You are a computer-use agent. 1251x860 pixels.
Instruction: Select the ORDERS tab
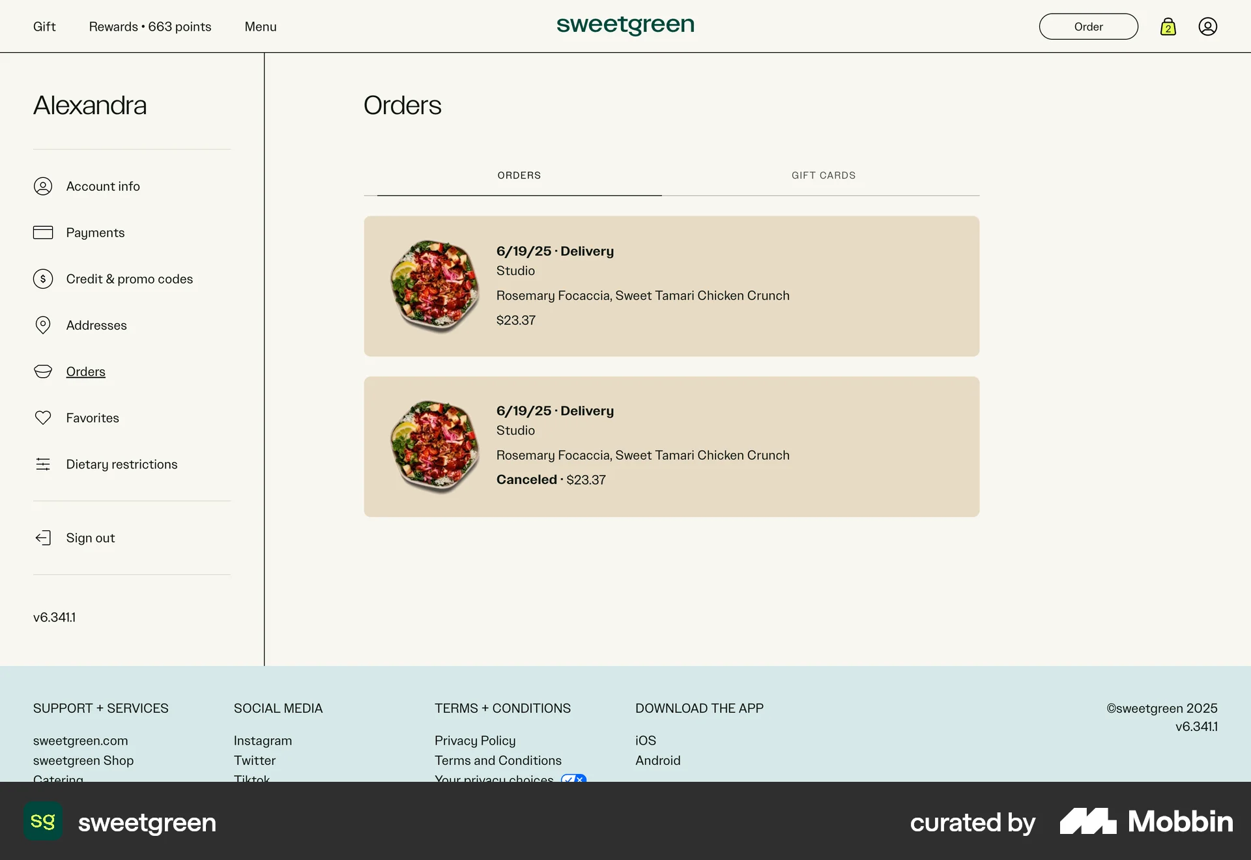pyautogui.click(x=519, y=175)
